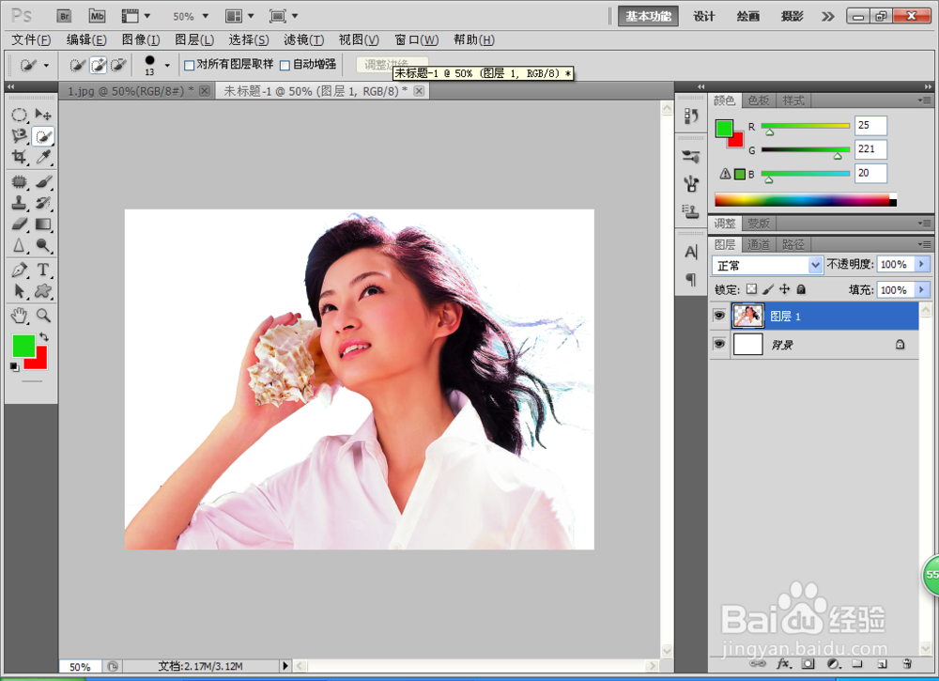
Task: Open the layer style fx menu
Action: tap(783, 664)
